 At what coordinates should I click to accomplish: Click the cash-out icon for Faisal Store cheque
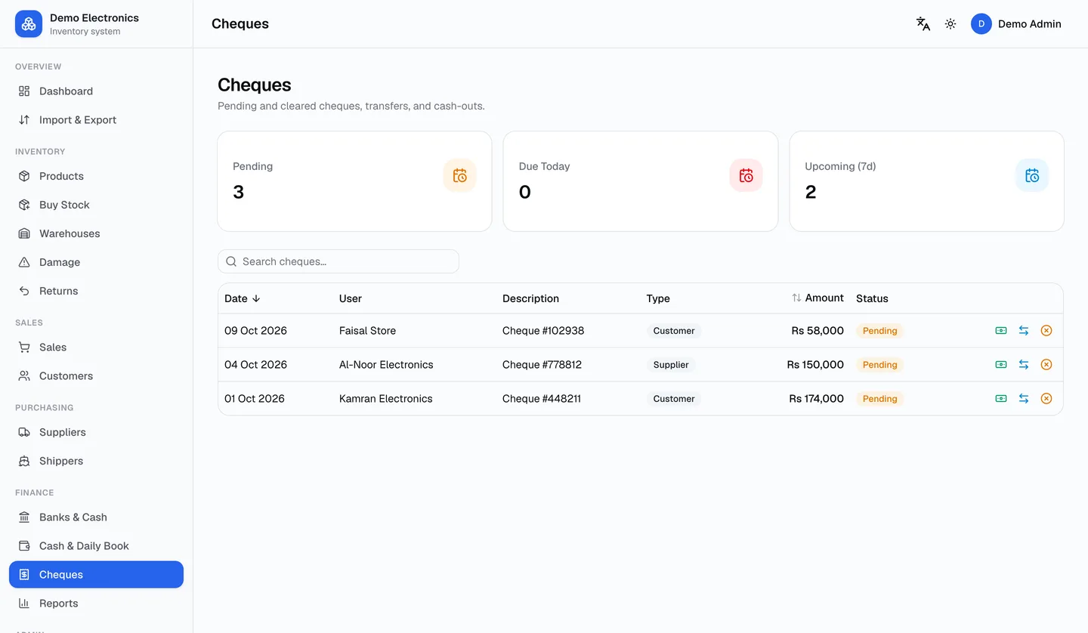[x=1001, y=331]
